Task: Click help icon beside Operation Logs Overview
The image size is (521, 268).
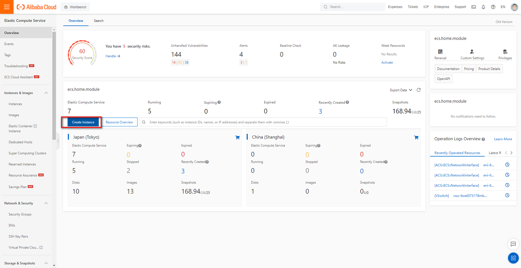Action: pyautogui.click(x=483, y=139)
